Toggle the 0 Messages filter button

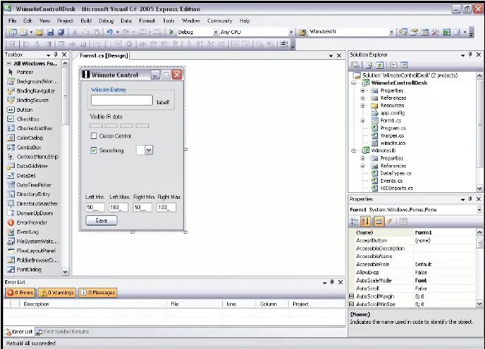98,292
